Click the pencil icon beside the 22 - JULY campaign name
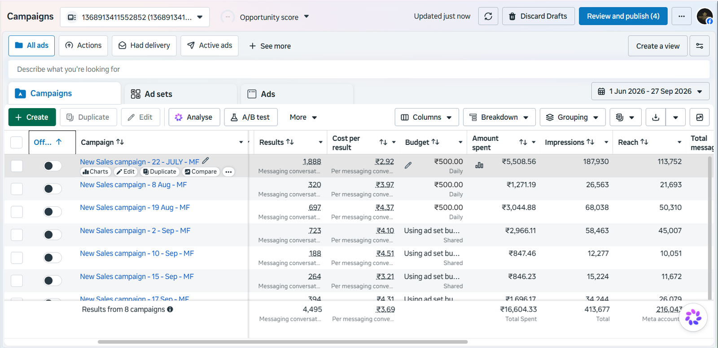 [x=206, y=161]
